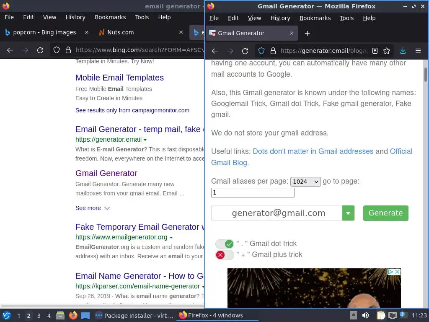The height and width of the screenshot is (322, 429).
Task: Open Edit menu in Gmail Generator window
Action: tap(233, 18)
